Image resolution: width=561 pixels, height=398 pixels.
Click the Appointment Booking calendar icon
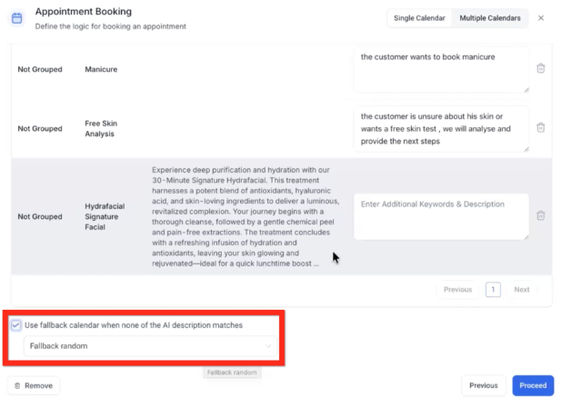click(16, 17)
